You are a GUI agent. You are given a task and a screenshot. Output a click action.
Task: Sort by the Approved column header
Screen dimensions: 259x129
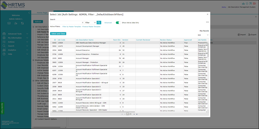(x=188, y=40)
